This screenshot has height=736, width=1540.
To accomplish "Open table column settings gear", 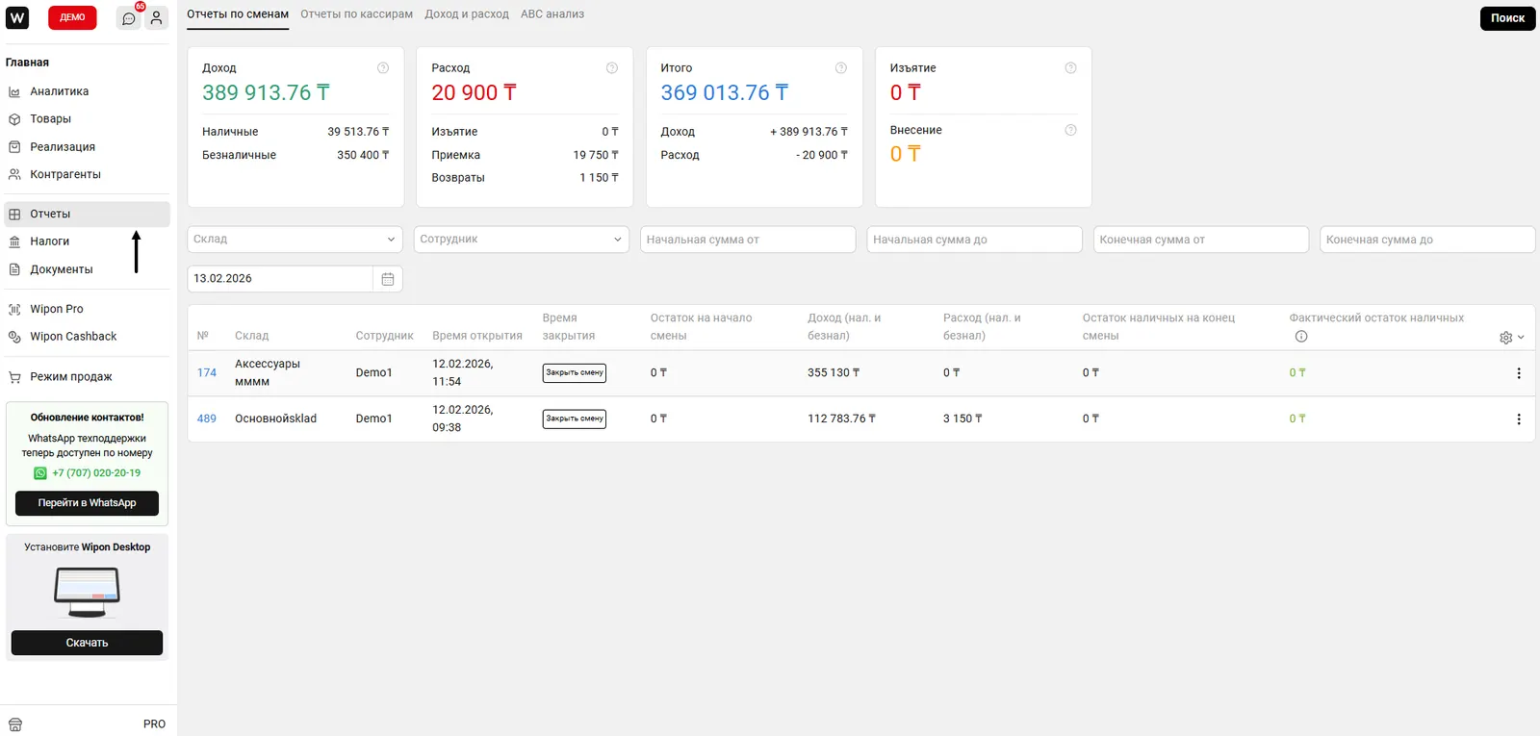I will pyautogui.click(x=1506, y=338).
